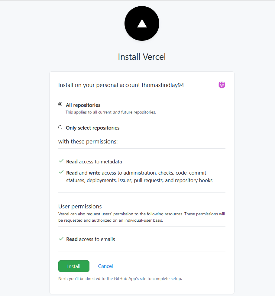The image size is (275, 296).
Task: Click the Read access to emails text
Action: pyautogui.click(x=91, y=239)
